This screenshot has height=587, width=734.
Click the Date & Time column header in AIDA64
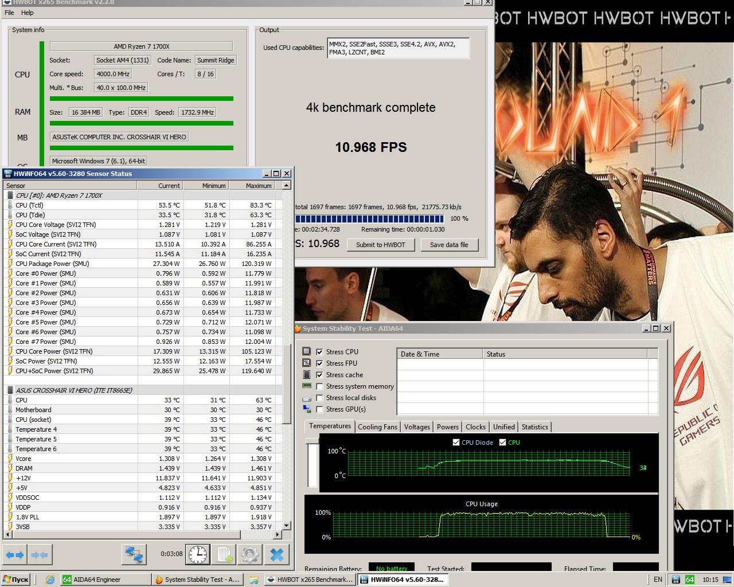pyautogui.click(x=440, y=354)
